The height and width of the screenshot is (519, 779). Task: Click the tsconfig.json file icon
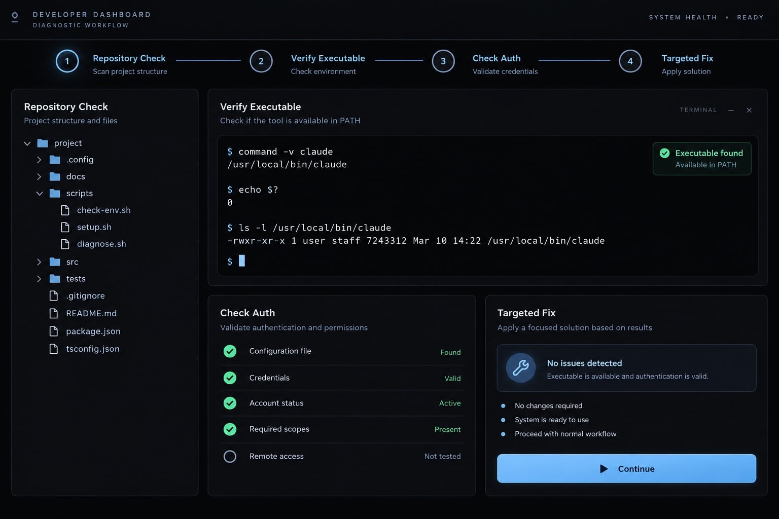pos(53,349)
